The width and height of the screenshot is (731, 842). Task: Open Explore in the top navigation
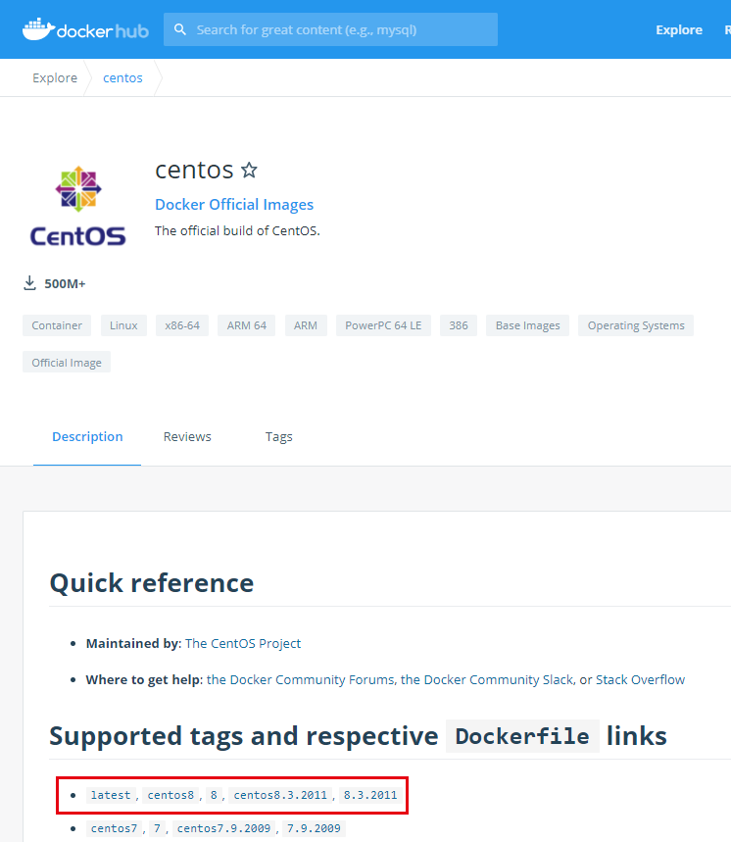(x=679, y=30)
